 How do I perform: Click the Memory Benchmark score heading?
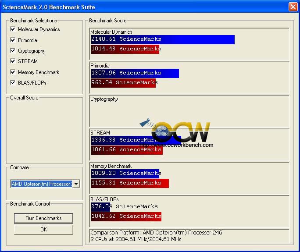[111, 166]
